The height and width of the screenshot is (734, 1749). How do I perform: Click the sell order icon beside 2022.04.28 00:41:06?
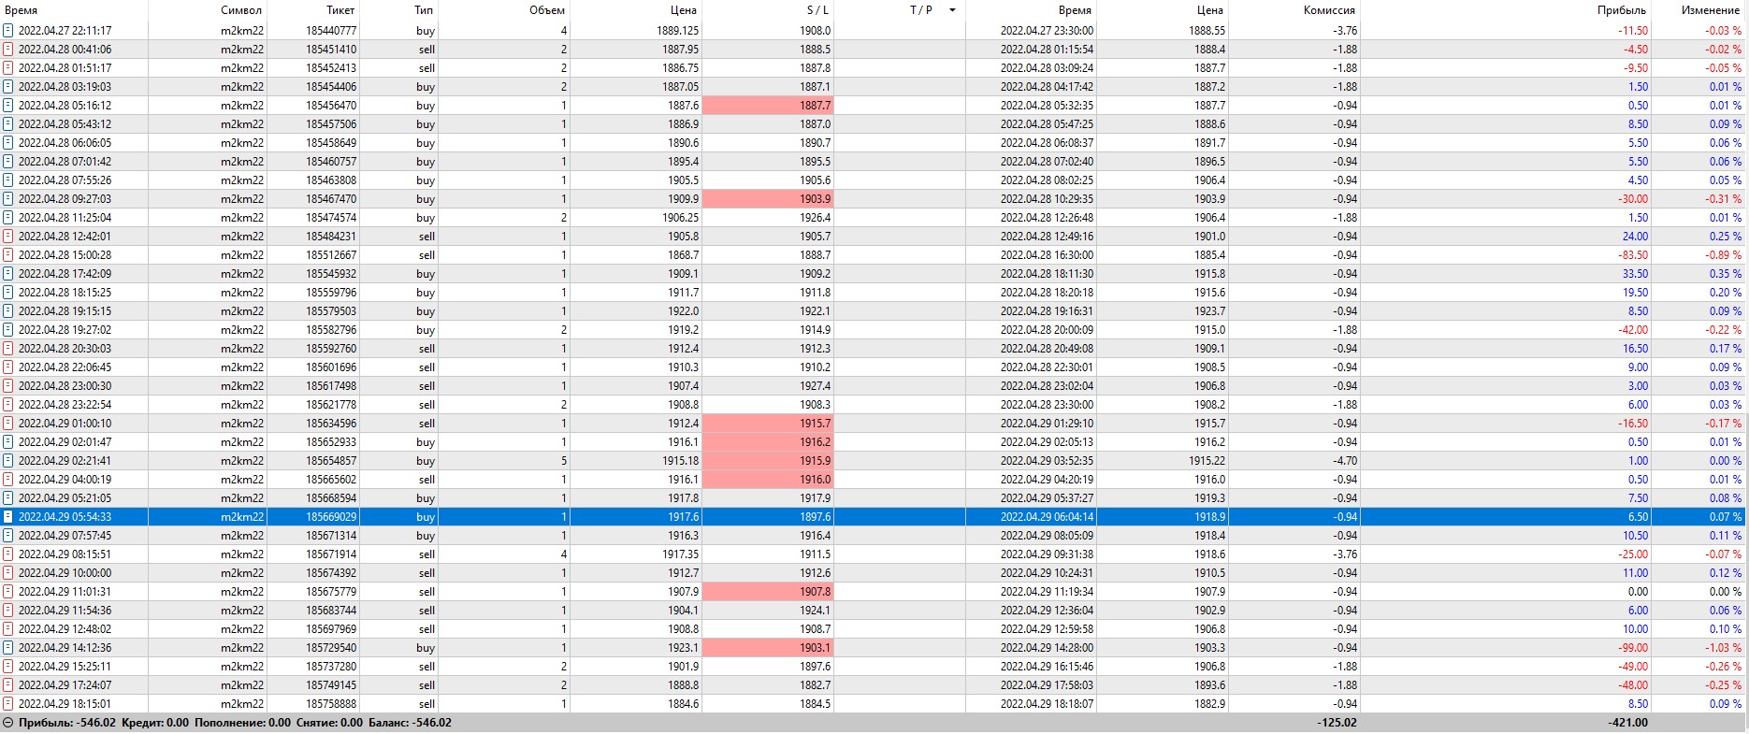pos(8,50)
